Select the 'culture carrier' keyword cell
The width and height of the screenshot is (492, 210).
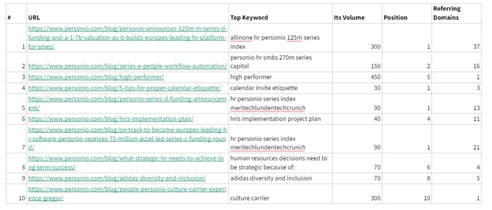pyautogui.click(x=281, y=194)
